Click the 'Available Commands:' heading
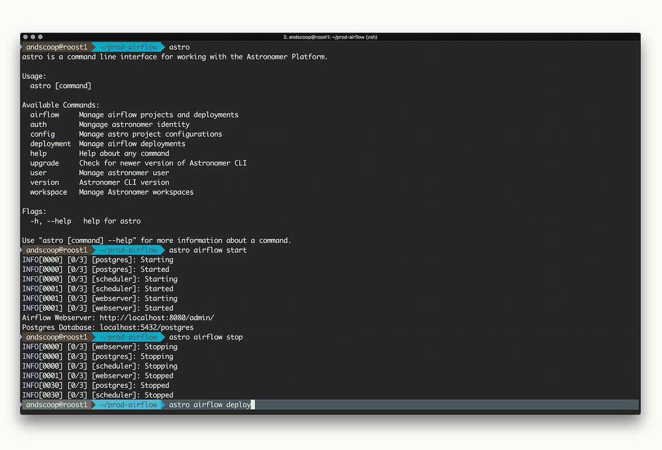The image size is (662, 450). [61, 105]
